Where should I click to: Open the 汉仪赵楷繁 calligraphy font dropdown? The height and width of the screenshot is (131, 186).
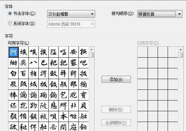click(71, 14)
